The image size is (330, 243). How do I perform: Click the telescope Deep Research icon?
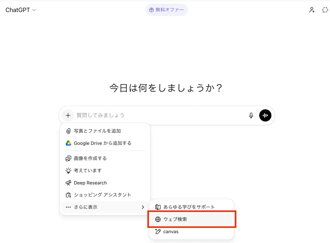tap(68, 183)
